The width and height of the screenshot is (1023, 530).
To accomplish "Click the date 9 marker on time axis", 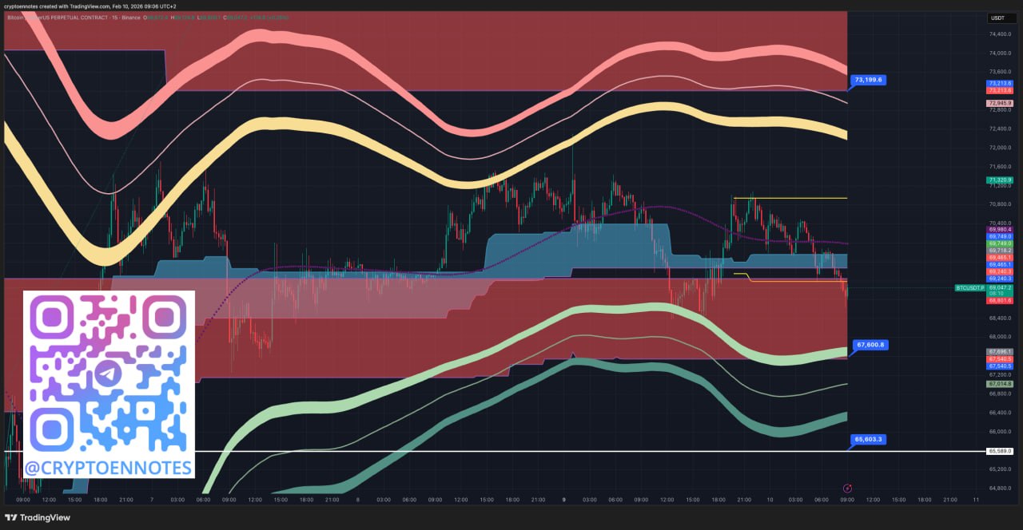I will pos(563,500).
